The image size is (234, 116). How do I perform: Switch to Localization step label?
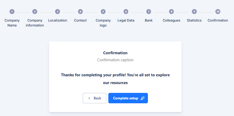point(58,21)
